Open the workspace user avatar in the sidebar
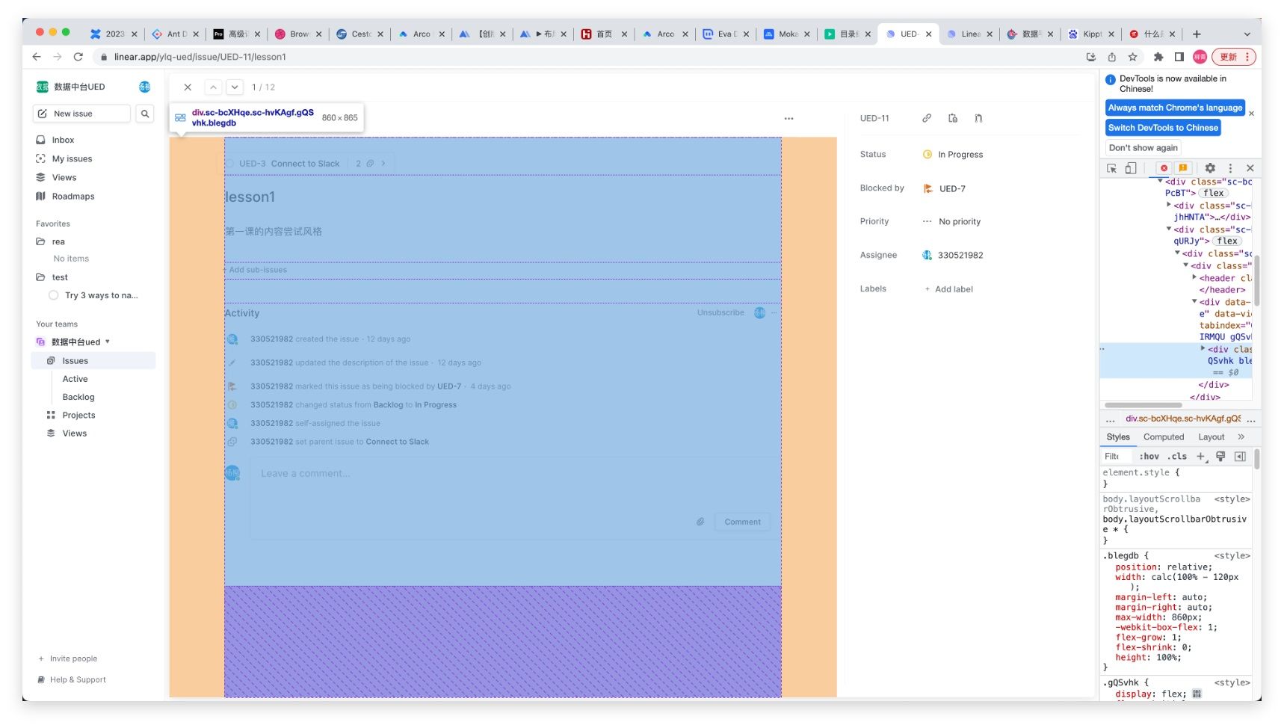The height and width of the screenshot is (728, 1284). click(145, 87)
